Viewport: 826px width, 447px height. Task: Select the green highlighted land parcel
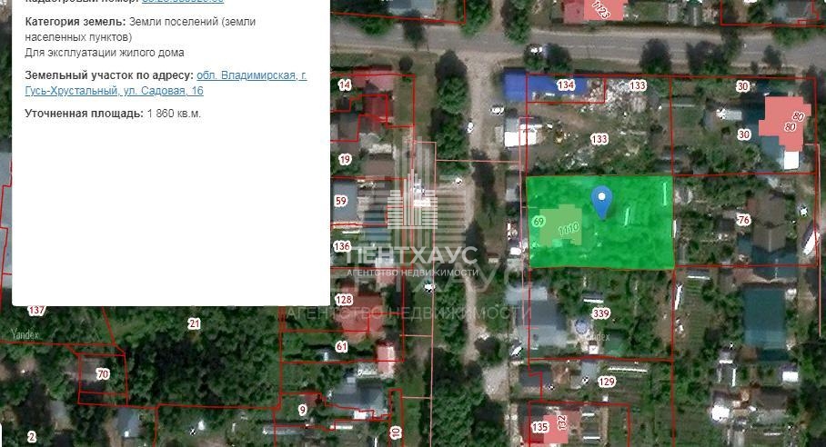coord(600,223)
